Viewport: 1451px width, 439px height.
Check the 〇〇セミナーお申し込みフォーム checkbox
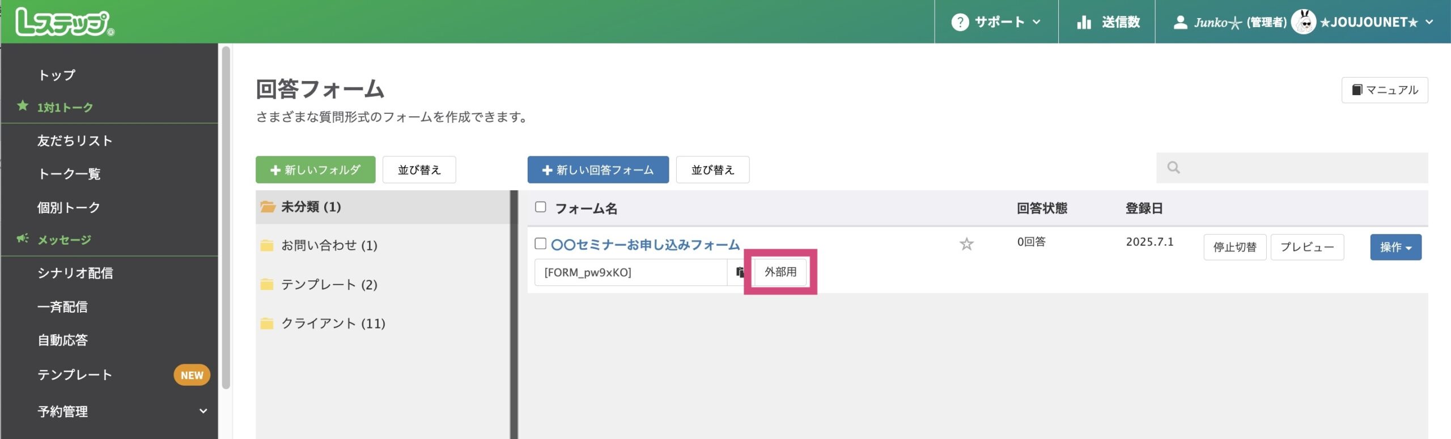click(x=540, y=244)
